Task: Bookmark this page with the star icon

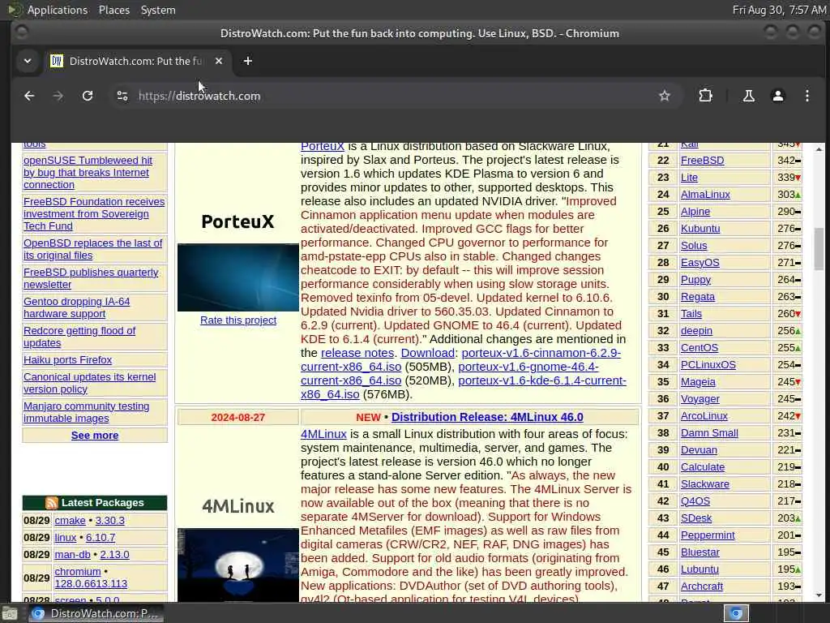Action: pos(665,96)
